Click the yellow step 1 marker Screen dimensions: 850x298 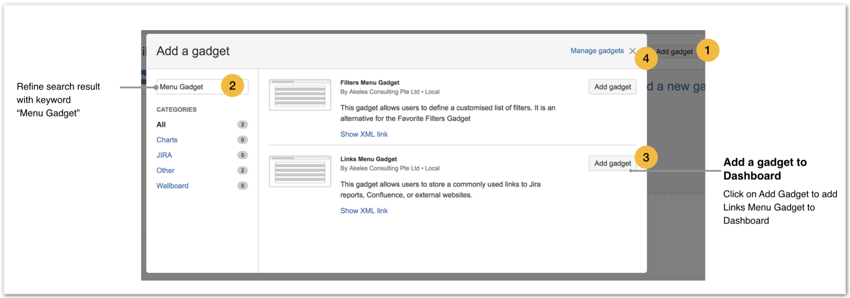[x=707, y=51]
